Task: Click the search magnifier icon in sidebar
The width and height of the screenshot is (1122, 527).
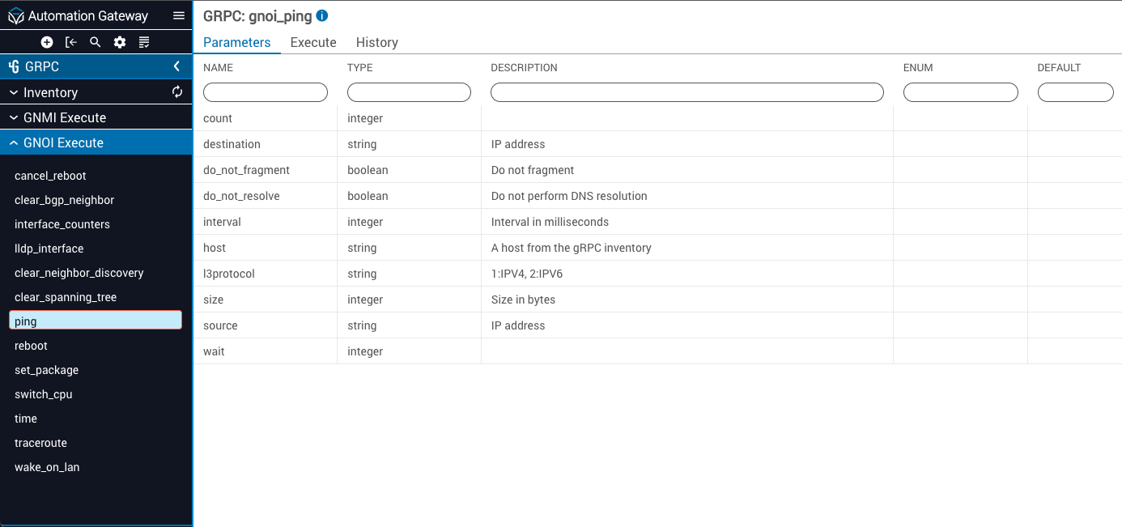Action: point(96,42)
